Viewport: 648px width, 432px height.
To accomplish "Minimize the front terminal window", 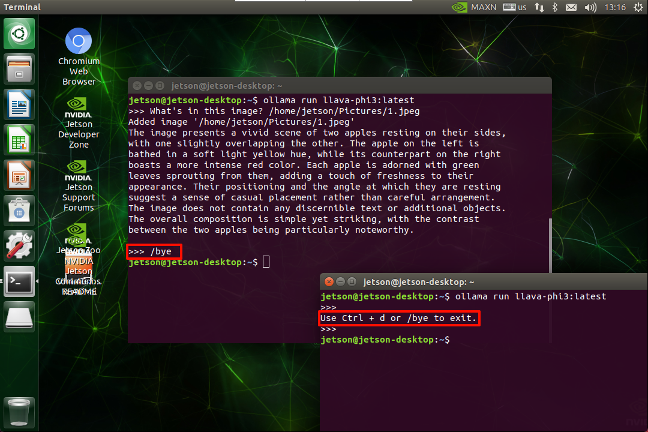I will click(341, 281).
